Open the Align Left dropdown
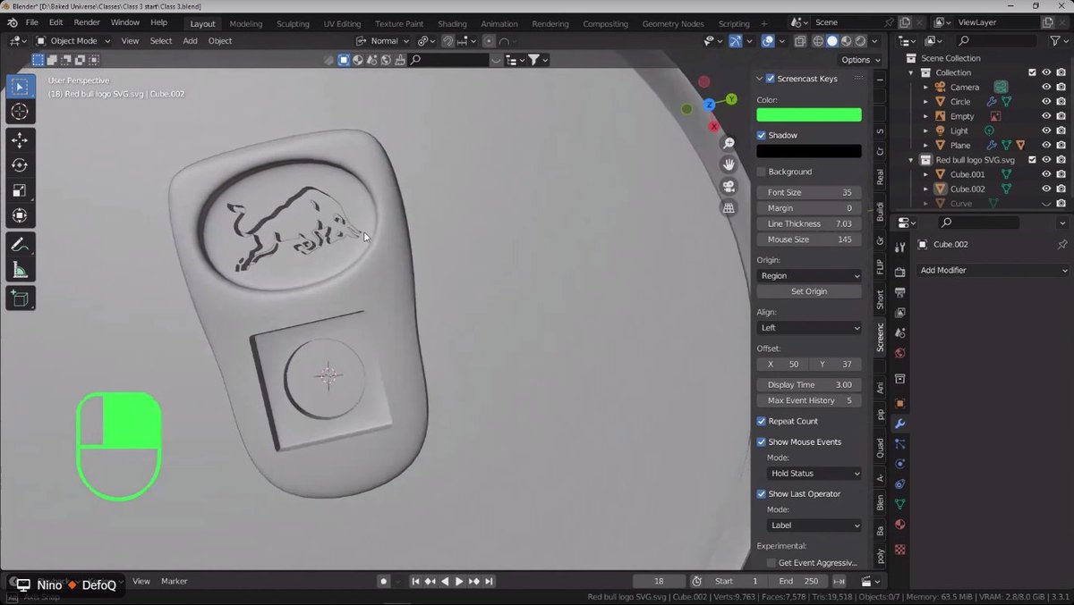 (x=809, y=328)
